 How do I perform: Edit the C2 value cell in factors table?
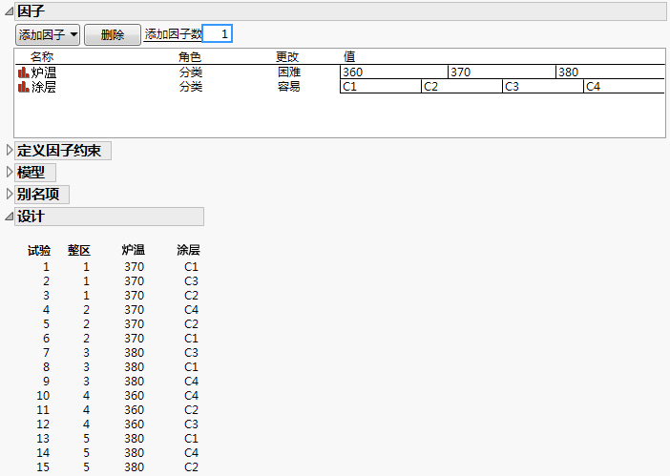point(462,87)
